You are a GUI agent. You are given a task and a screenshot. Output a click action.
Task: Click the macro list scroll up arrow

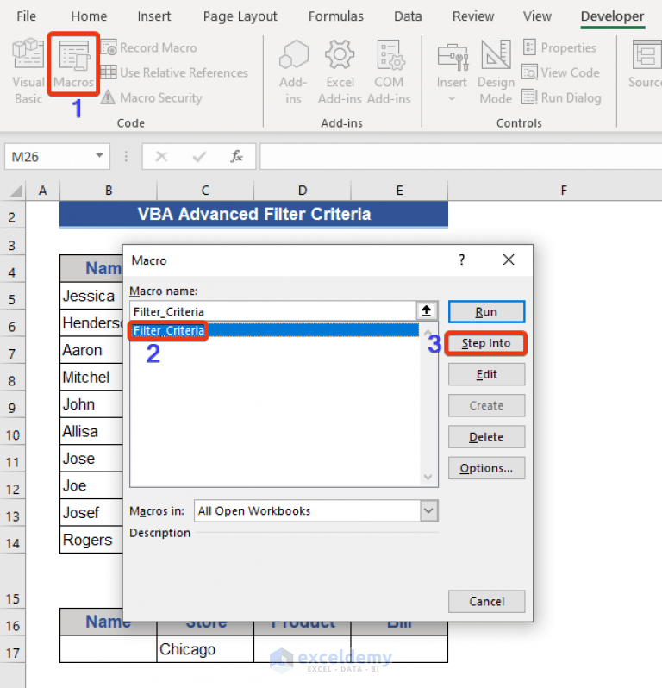[x=428, y=332]
